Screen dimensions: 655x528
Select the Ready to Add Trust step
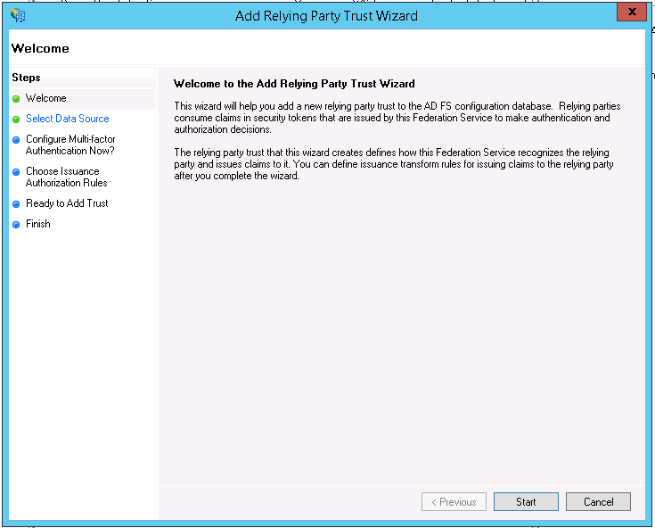point(67,203)
